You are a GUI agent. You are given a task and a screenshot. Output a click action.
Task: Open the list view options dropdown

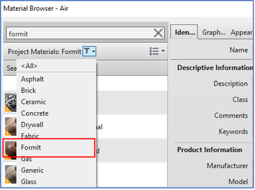click(157, 51)
